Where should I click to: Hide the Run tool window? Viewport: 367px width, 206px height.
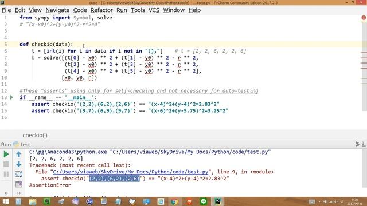(364, 144)
